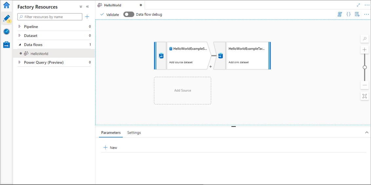The height and width of the screenshot is (185, 371).
Task: Select the HelloWorldExampleTarget sink node
Action: 242,56
